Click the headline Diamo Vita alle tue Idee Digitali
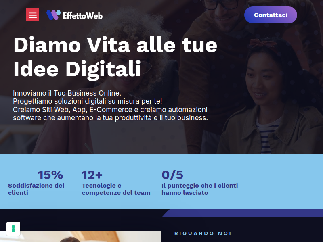Viewport: 323px width, 242px height. [115, 57]
